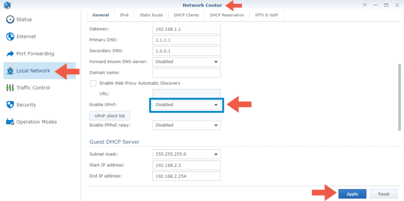Click the Secondary DNS field
404x201 pixels.
(x=187, y=51)
